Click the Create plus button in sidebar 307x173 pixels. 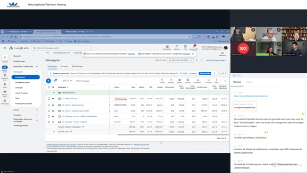coord(5,57)
